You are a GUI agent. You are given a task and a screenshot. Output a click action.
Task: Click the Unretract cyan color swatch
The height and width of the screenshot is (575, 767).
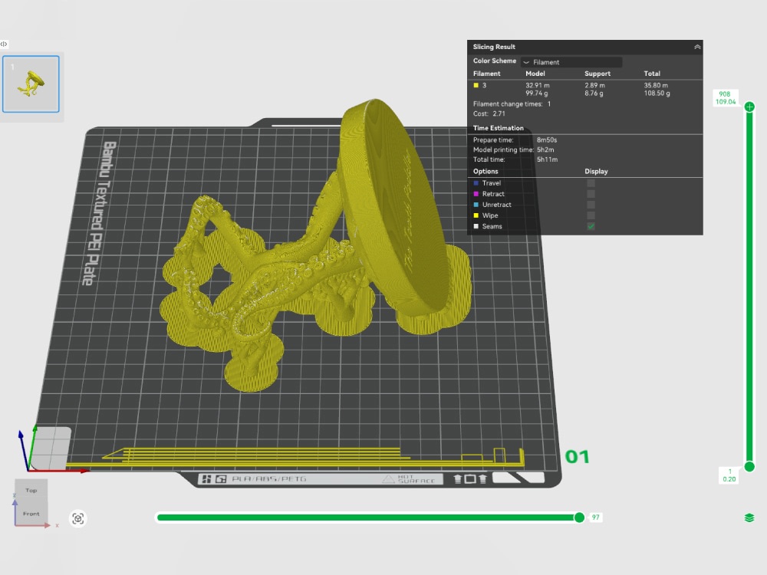476,205
